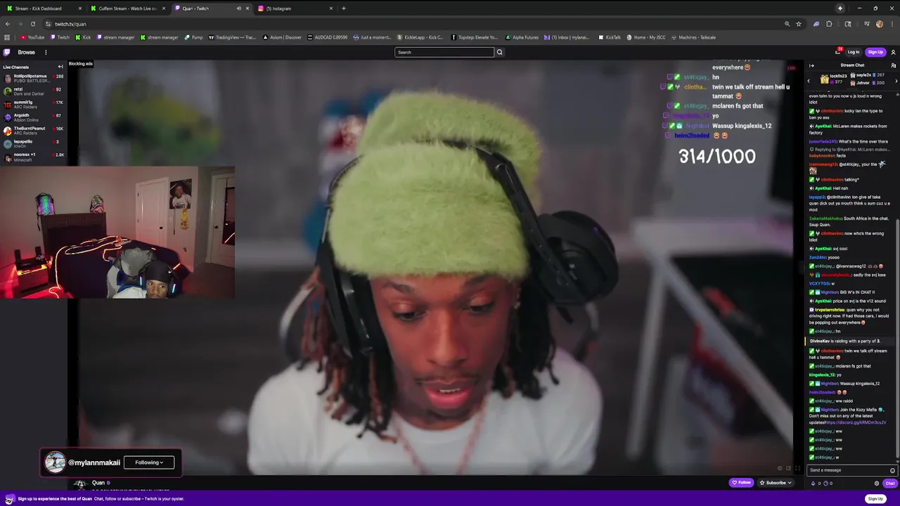Open TheBurntPeanut channel in sidebar

point(34,129)
